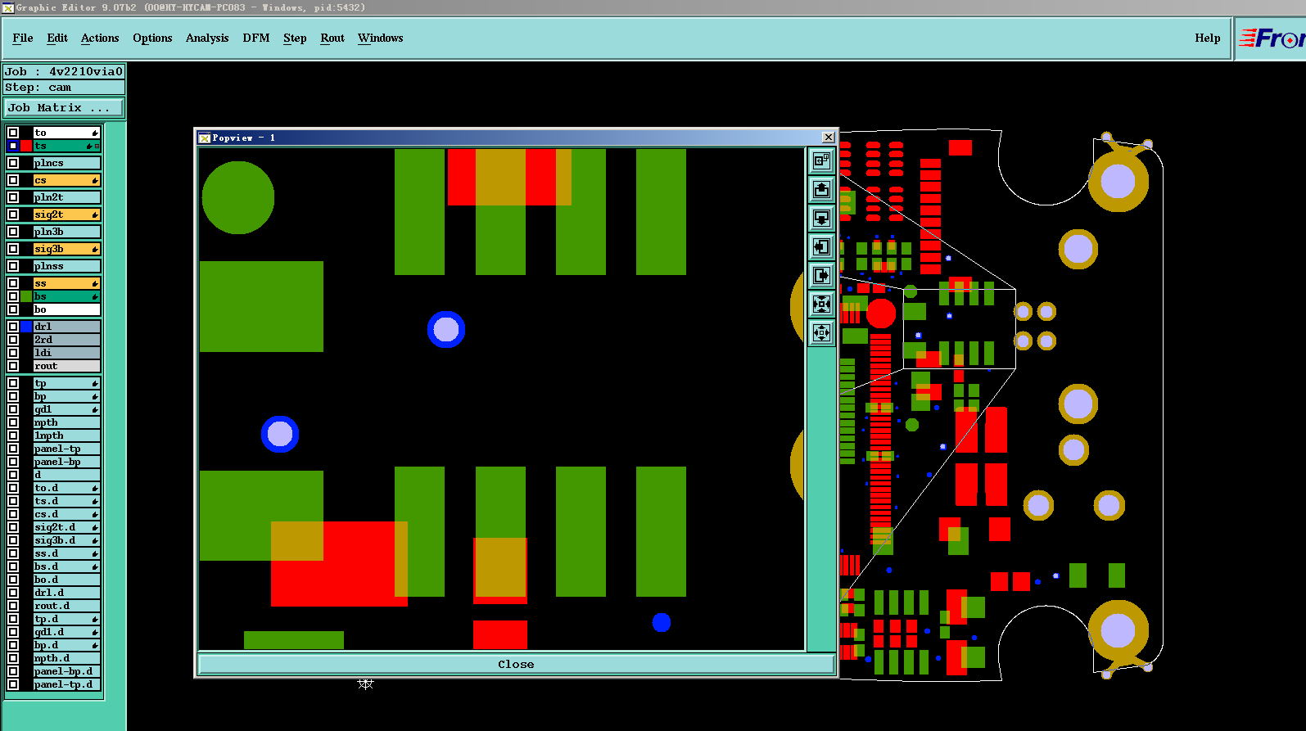Screen dimensions: 1306x731
Task: Click the pencil marker on the 'bp' layer
Action: pyautogui.click(x=95, y=396)
